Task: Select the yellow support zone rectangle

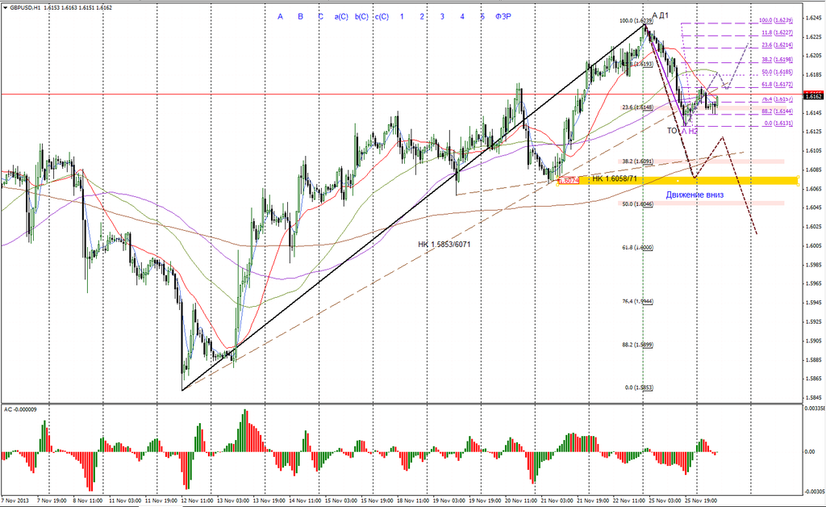Action: pyautogui.click(x=678, y=180)
